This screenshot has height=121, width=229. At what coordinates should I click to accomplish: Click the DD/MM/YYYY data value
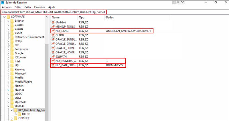click(x=115, y=65)
